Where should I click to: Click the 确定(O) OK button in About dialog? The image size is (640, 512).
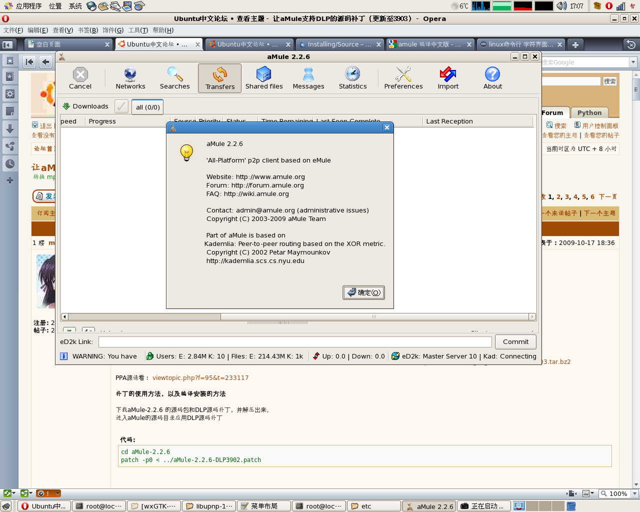coord(363,292)
